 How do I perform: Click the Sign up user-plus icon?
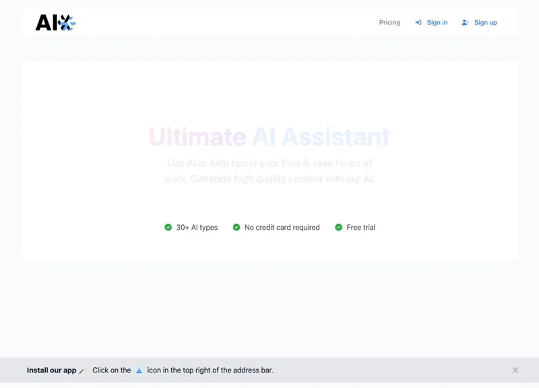(465, 22)
